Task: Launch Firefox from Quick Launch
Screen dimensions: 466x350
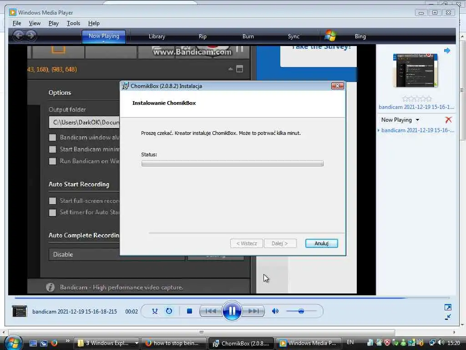Action: click(x=54, y=343)
